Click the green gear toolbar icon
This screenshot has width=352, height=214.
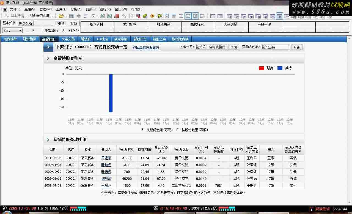(x=159, y=16)
